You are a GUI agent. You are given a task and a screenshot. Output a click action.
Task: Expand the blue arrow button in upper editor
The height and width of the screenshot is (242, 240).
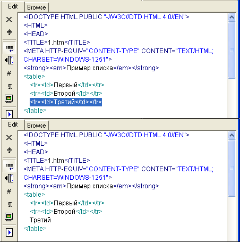pyautogui.click(x=10, y=114)
